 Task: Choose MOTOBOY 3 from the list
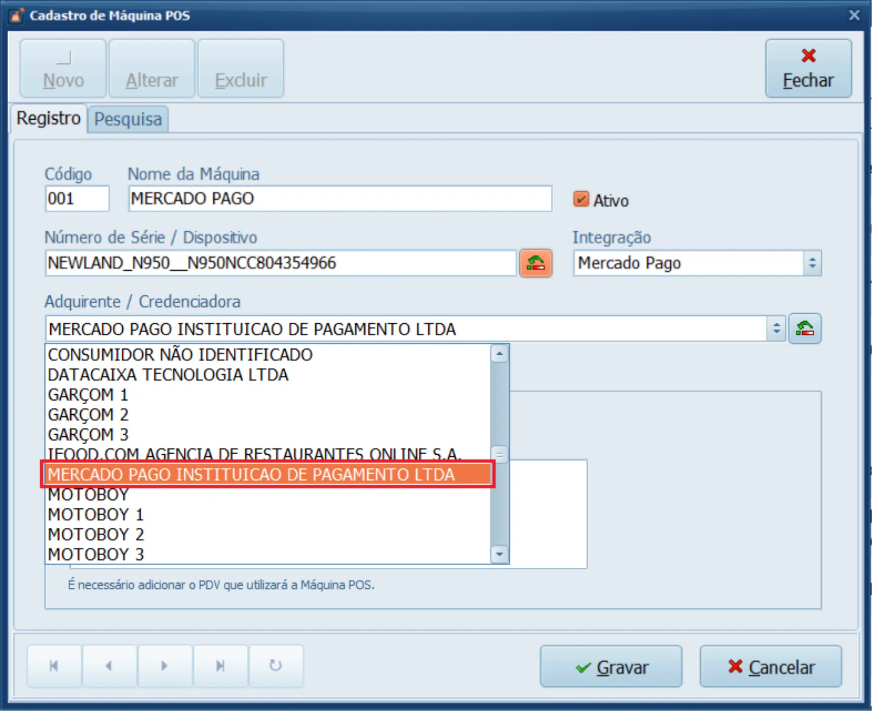tap(268, 554)
